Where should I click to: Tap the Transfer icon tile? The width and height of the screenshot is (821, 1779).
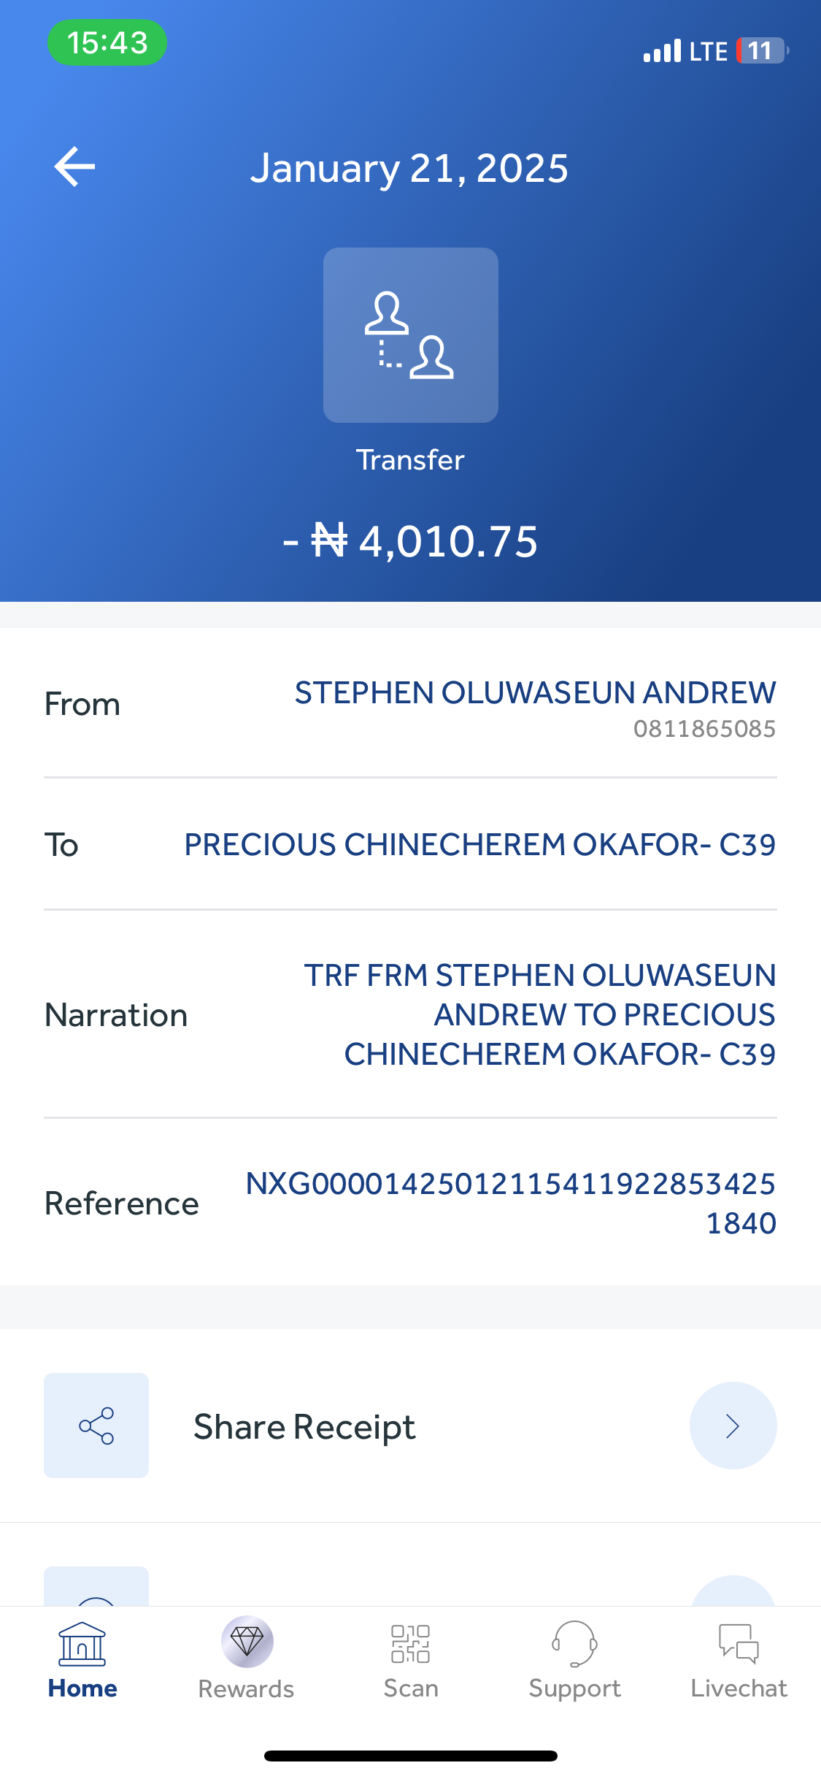tap(410, 335)
